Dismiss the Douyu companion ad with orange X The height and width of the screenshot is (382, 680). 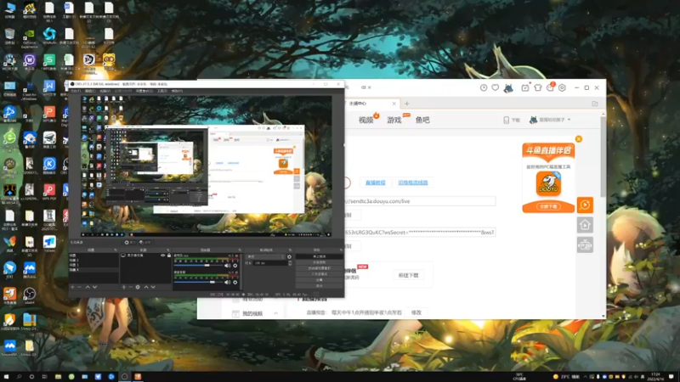[579, 139]
